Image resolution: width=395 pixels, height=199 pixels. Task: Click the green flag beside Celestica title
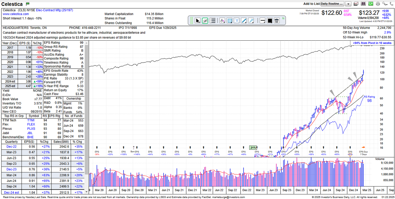pos(28,4)
